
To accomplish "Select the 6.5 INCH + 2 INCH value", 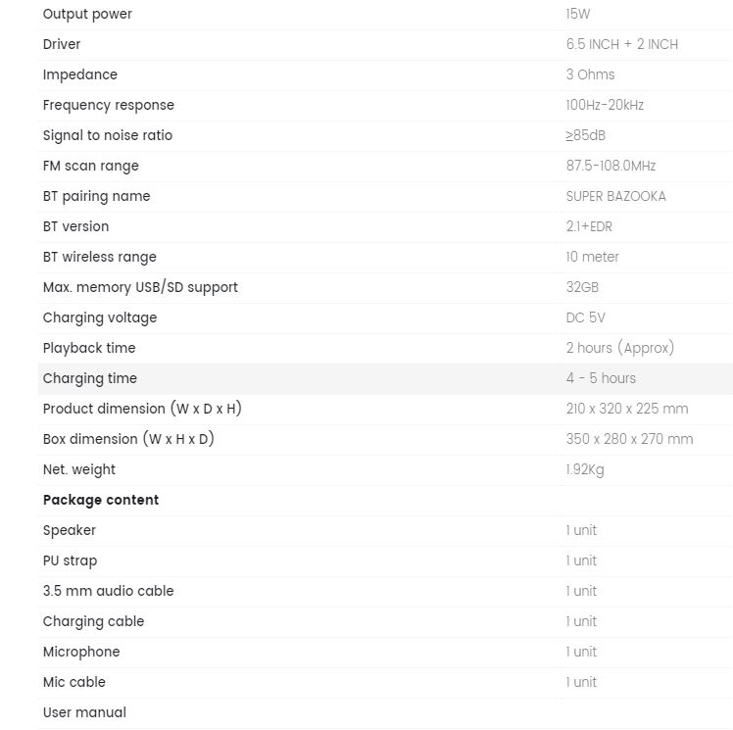I will tap(621, 44).
